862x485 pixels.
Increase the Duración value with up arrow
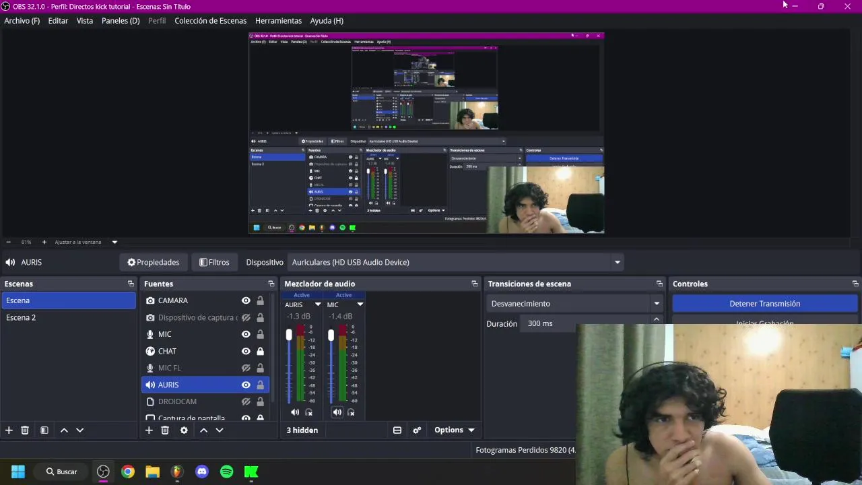coord(657,319)
